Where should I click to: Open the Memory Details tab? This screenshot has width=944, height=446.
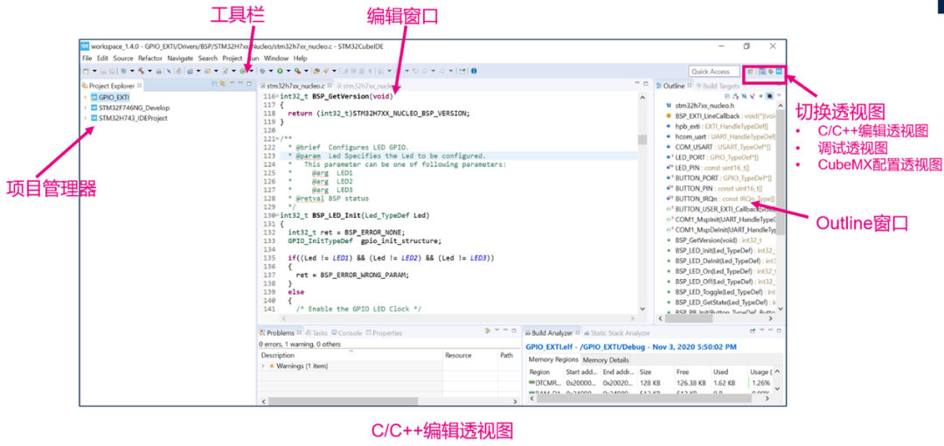(x=606, y=359)
